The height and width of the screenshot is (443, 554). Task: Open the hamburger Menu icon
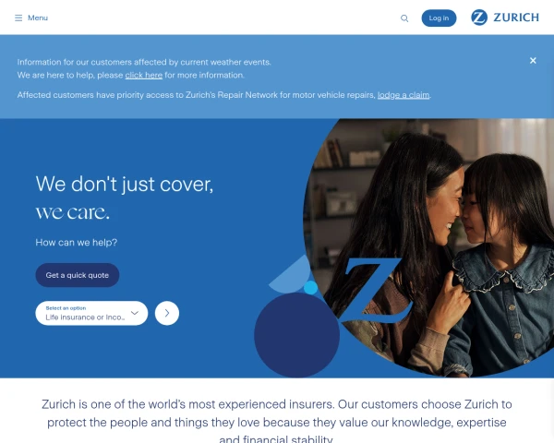point(18,18)
